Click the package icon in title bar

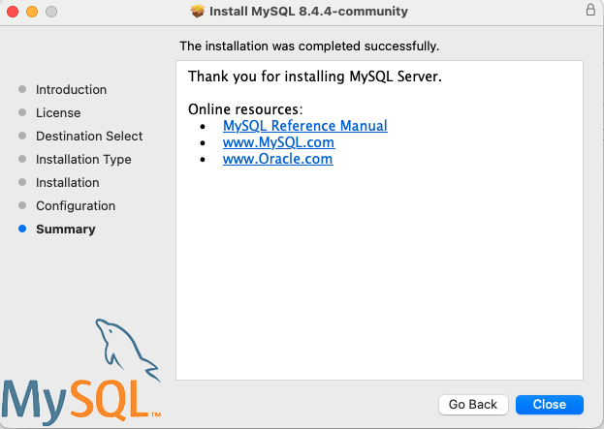pos(198,12)
